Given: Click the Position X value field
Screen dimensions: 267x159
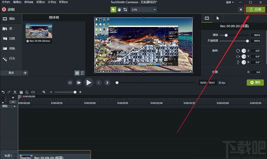Looking at the screenshot, I should [x=256, y=72].
